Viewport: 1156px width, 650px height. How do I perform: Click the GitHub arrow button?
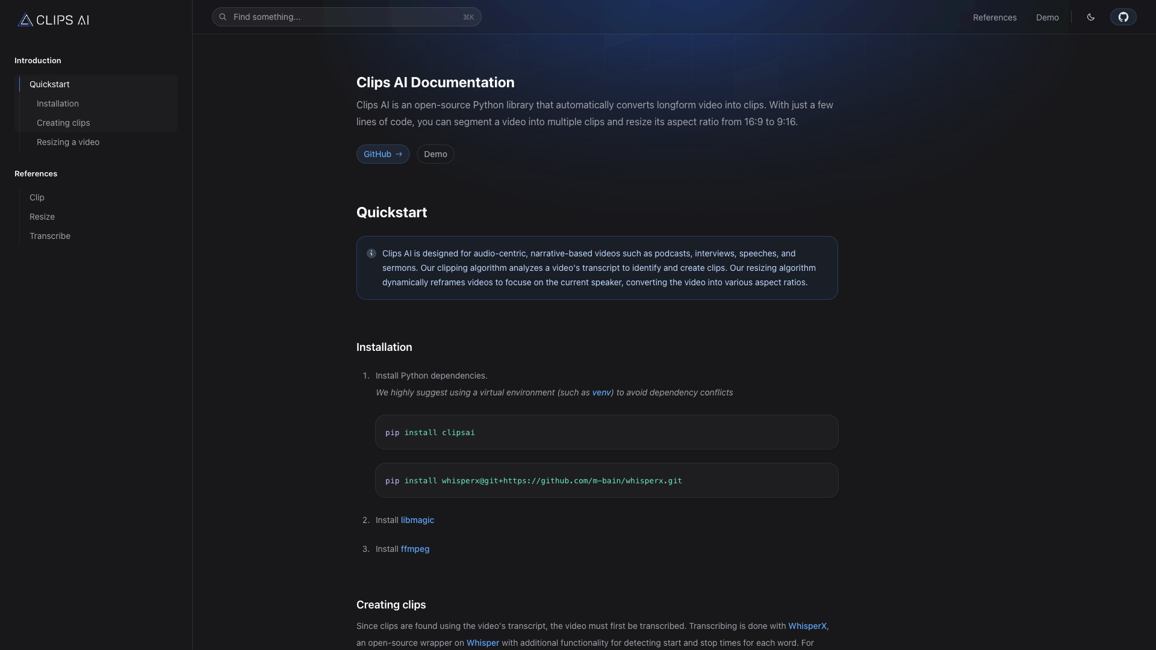tap(382, 154)
